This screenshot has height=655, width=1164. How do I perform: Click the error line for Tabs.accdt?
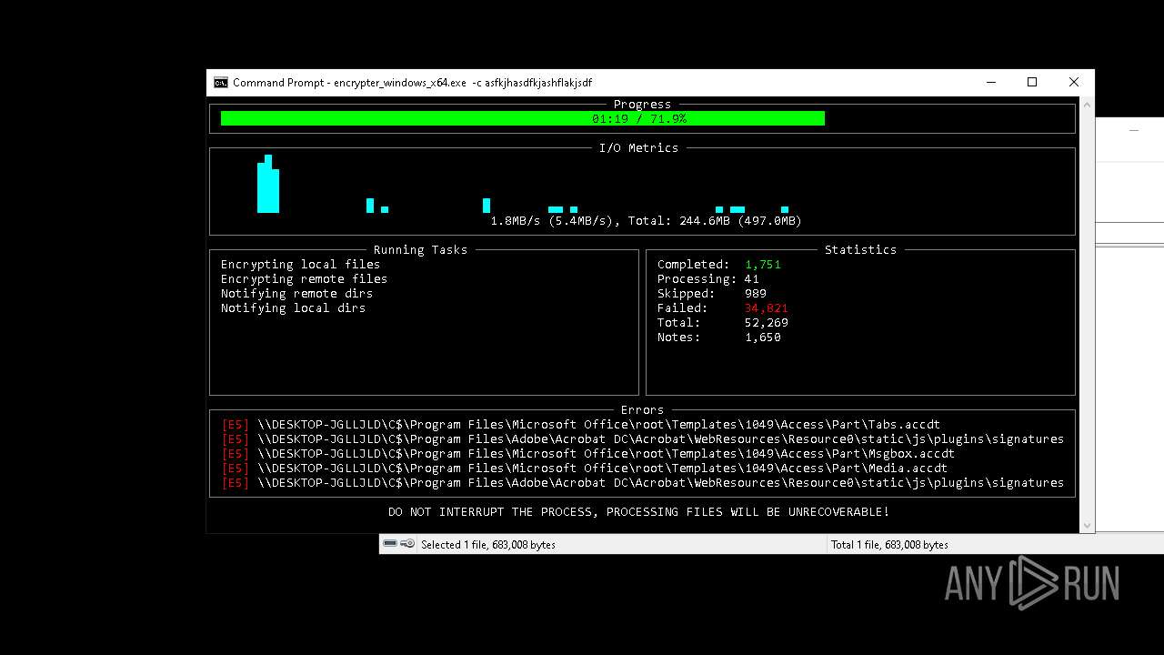(x=581, y=425)
